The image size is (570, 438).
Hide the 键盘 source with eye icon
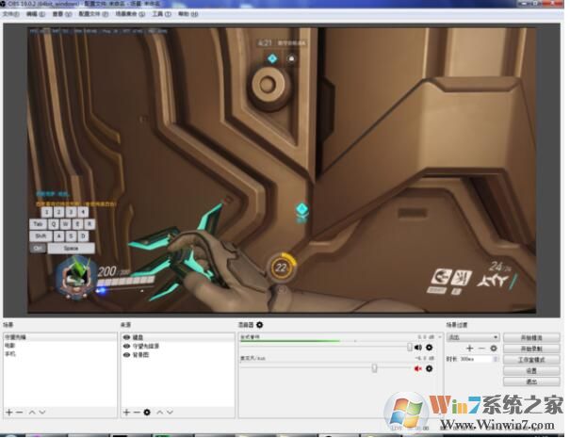126,337
